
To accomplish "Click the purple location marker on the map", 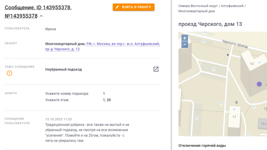I will tap(259, 84).
